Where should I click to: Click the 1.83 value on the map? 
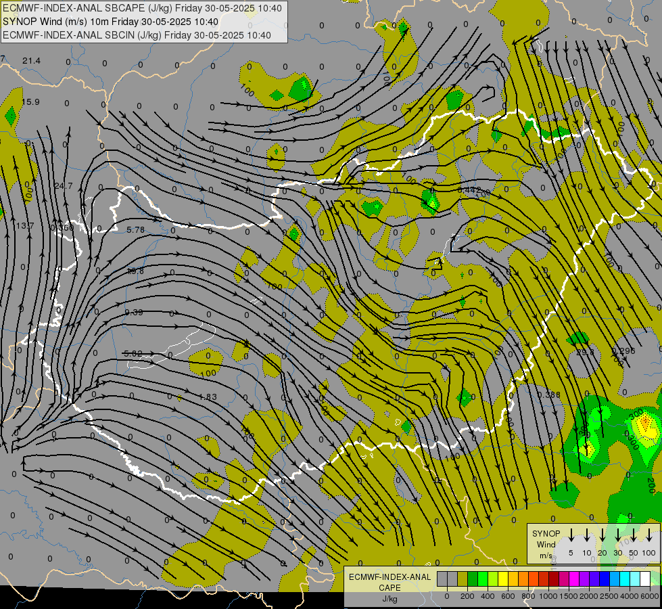(208, 397)
